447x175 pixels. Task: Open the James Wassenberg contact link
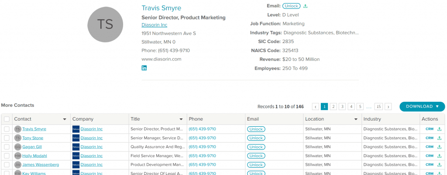[41, 165]
